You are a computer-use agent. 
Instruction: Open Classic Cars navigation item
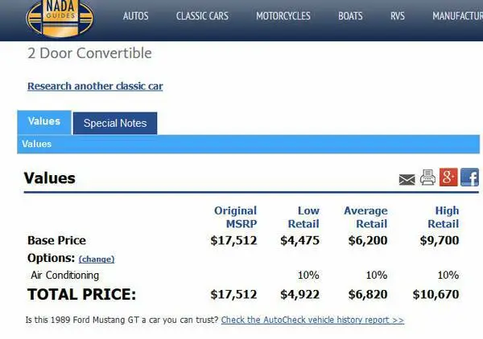coord(202,16)
